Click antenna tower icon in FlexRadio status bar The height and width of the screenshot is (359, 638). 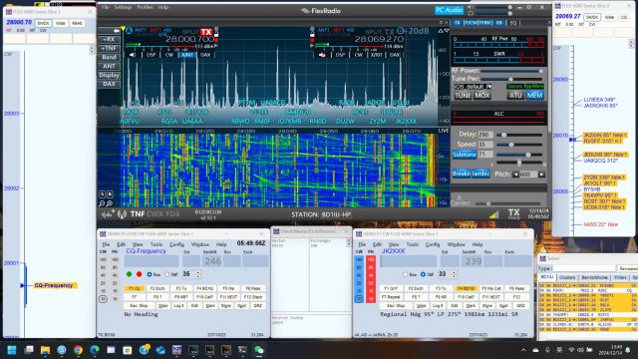122,214
